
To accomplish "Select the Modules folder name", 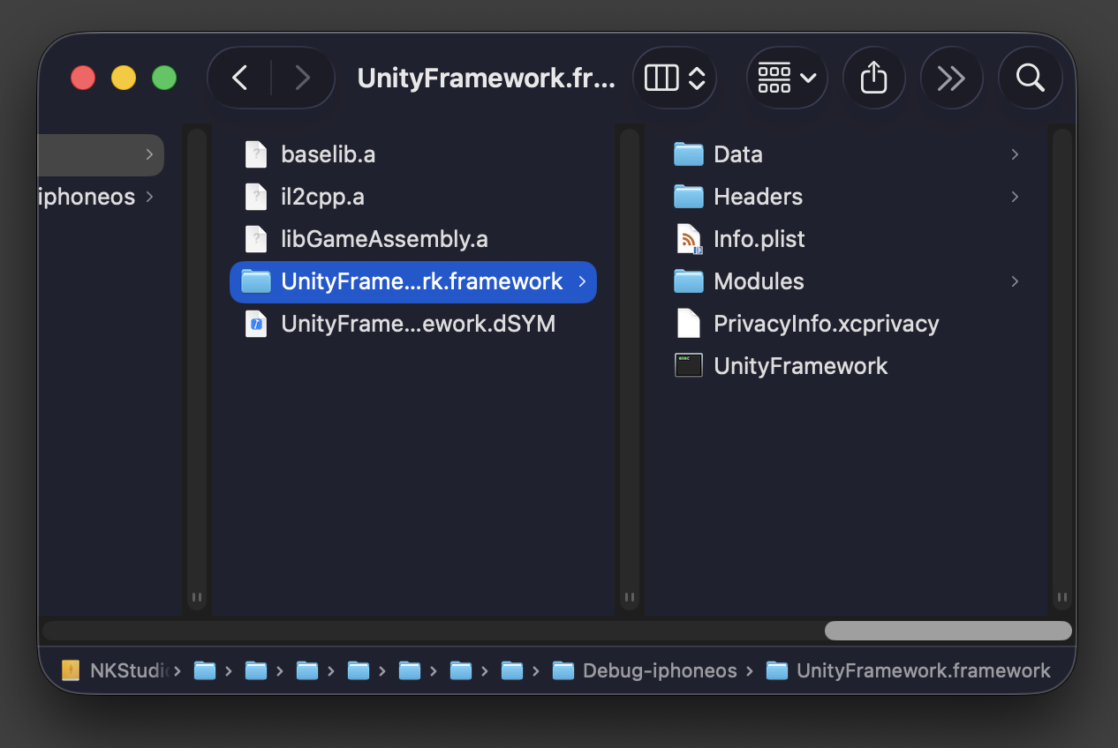I will [759, 281].
